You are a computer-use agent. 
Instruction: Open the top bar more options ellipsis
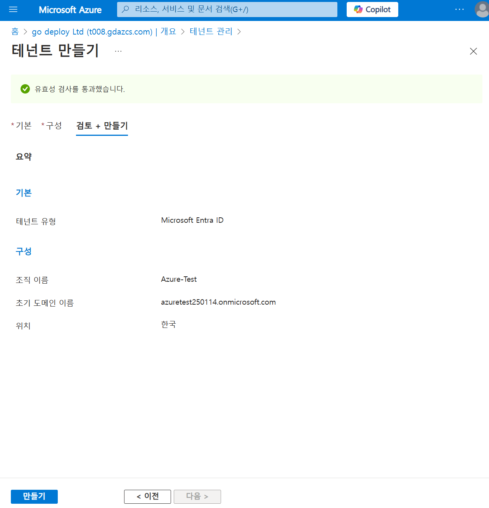pyautogui.click(x=460, y=9)
